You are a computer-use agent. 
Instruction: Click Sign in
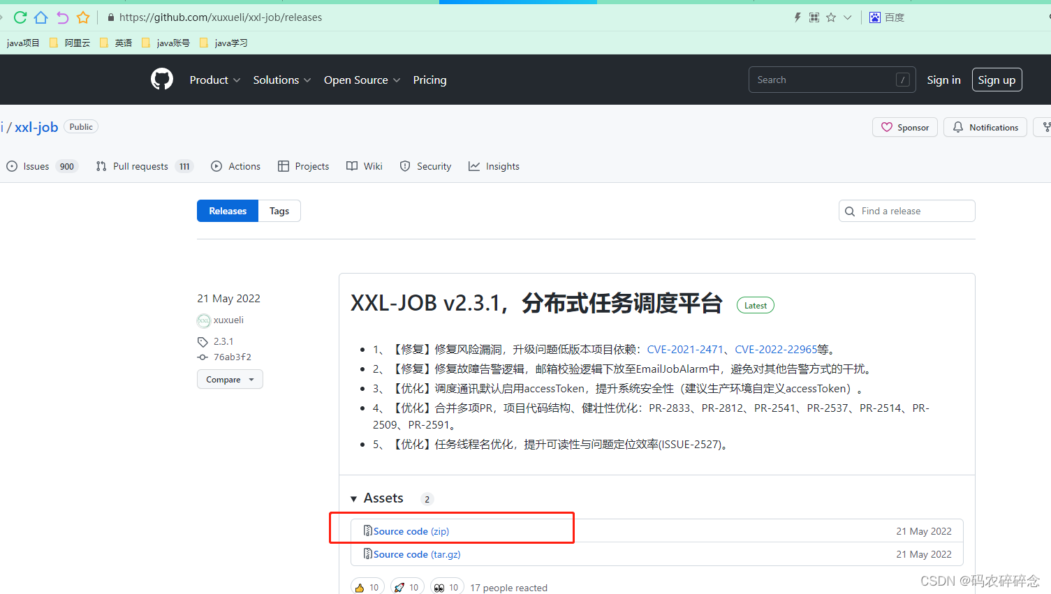click(943, 80)
